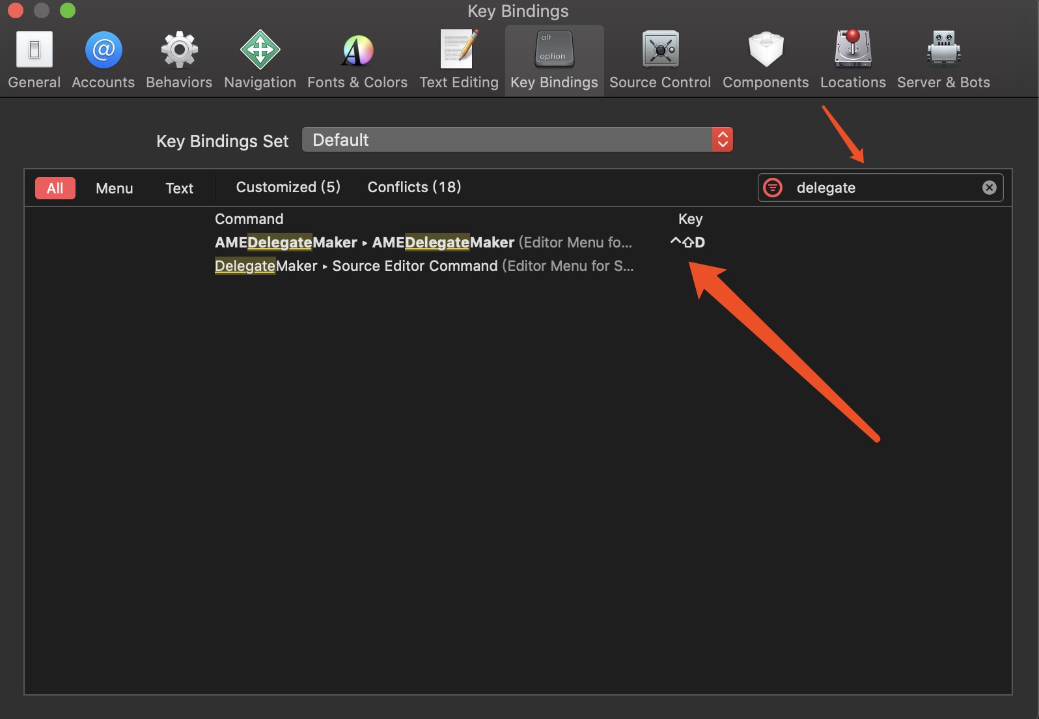Select the Menu filter tab

[x=115, y=188]
